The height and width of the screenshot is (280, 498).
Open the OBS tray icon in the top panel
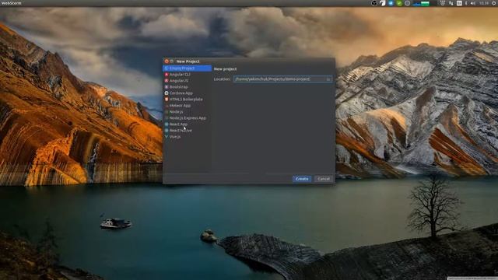tap(374, 3)
